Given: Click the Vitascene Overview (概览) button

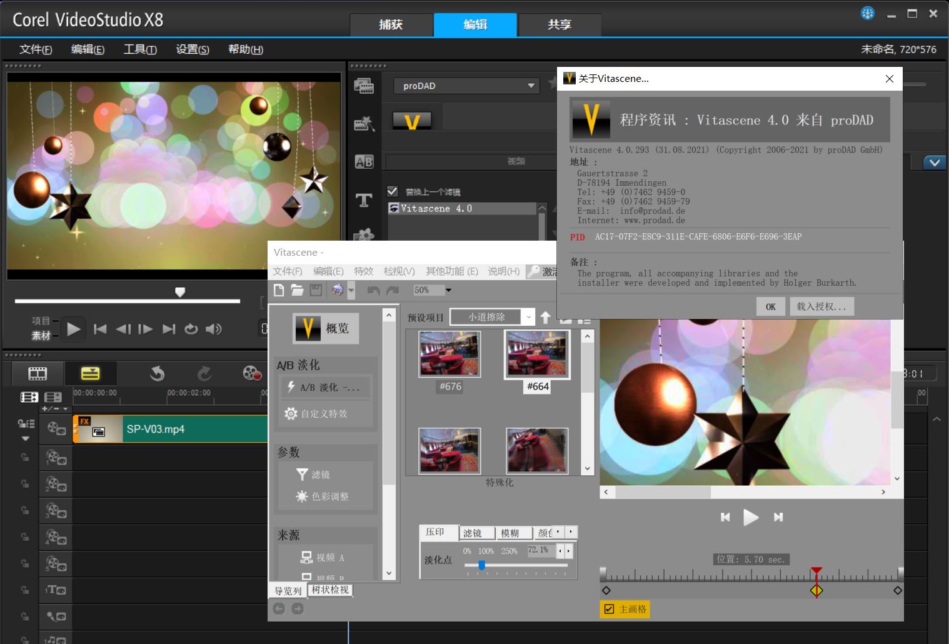Looking at the screenshot, I should (x=326, y=328).
